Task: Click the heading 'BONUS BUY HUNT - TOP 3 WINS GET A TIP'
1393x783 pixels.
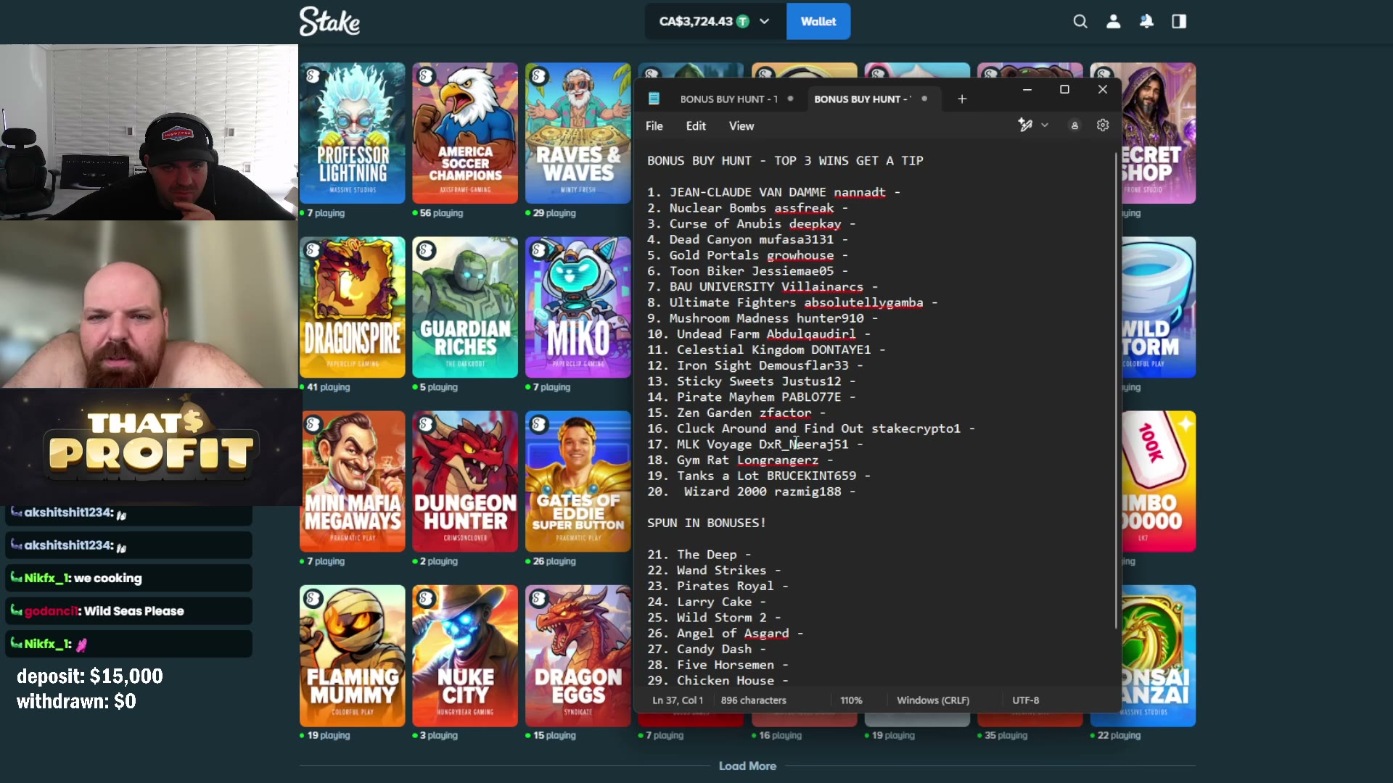Action: (x=786, y=161)
